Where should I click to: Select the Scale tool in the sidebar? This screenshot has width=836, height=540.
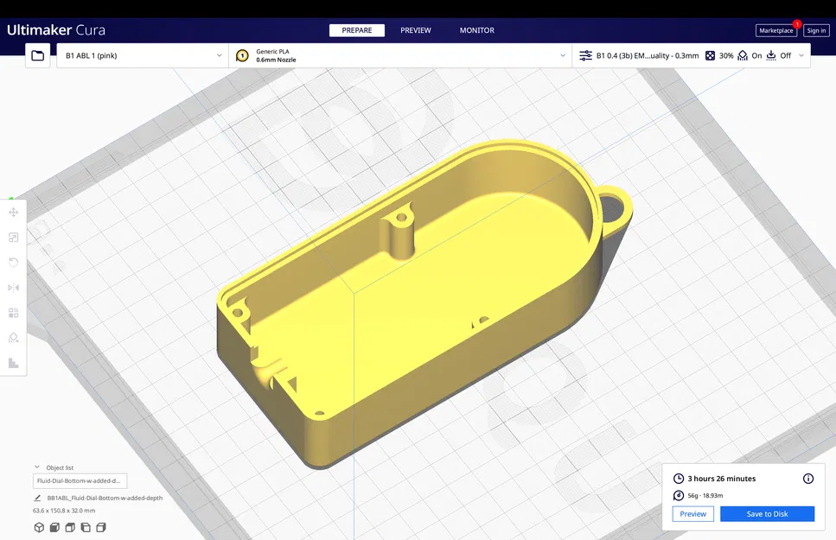coord(13,238)
